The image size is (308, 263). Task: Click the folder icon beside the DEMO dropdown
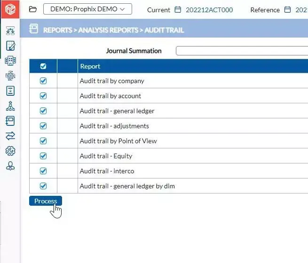pos(33,9)
